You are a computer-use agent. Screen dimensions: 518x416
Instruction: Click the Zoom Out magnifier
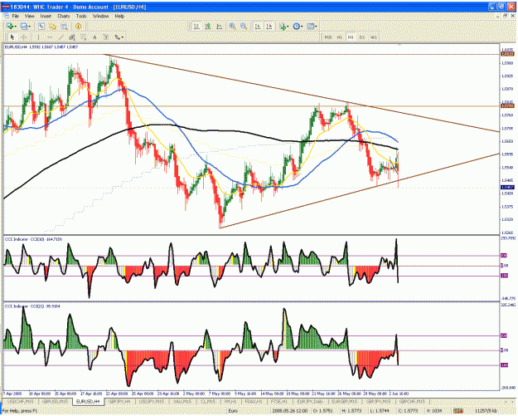[x=244, y=26]
